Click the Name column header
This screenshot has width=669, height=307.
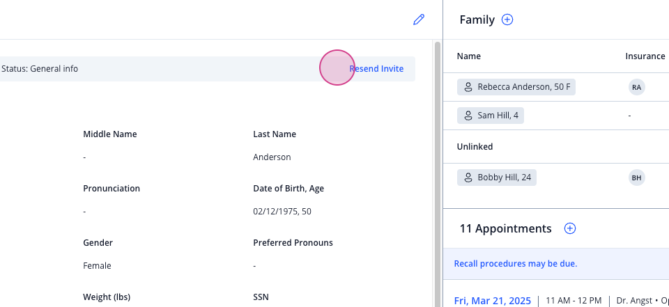pyautogui.click(x=468, y=56)
